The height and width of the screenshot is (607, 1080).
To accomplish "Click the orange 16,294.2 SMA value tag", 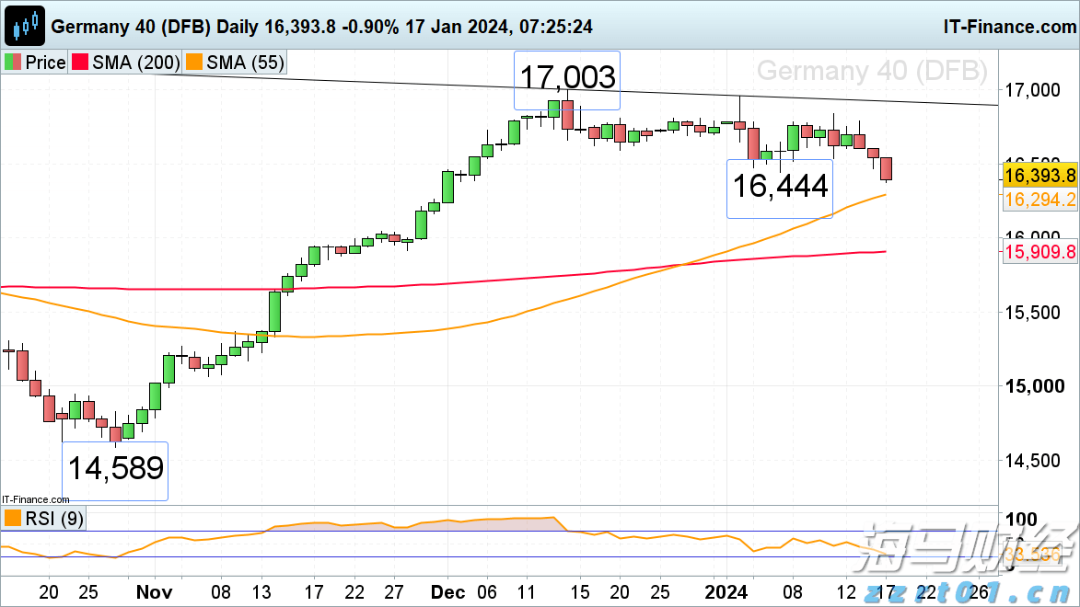I will coord(1039,200).
